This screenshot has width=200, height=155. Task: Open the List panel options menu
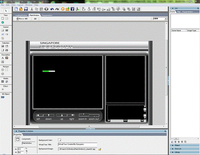click(198, 8)
